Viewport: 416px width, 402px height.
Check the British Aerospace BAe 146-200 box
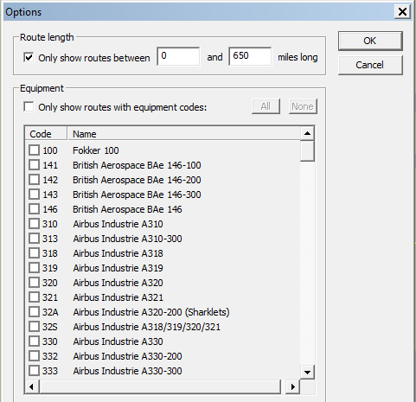click(34, 180)
